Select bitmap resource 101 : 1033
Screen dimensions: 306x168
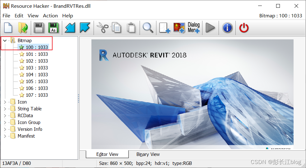tap(37, 54)
